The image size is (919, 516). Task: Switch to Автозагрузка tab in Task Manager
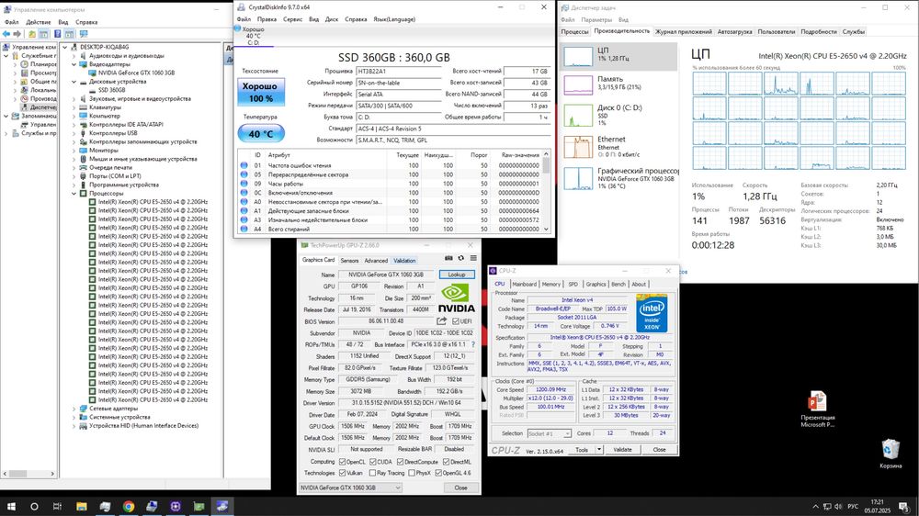pos(734,31)
